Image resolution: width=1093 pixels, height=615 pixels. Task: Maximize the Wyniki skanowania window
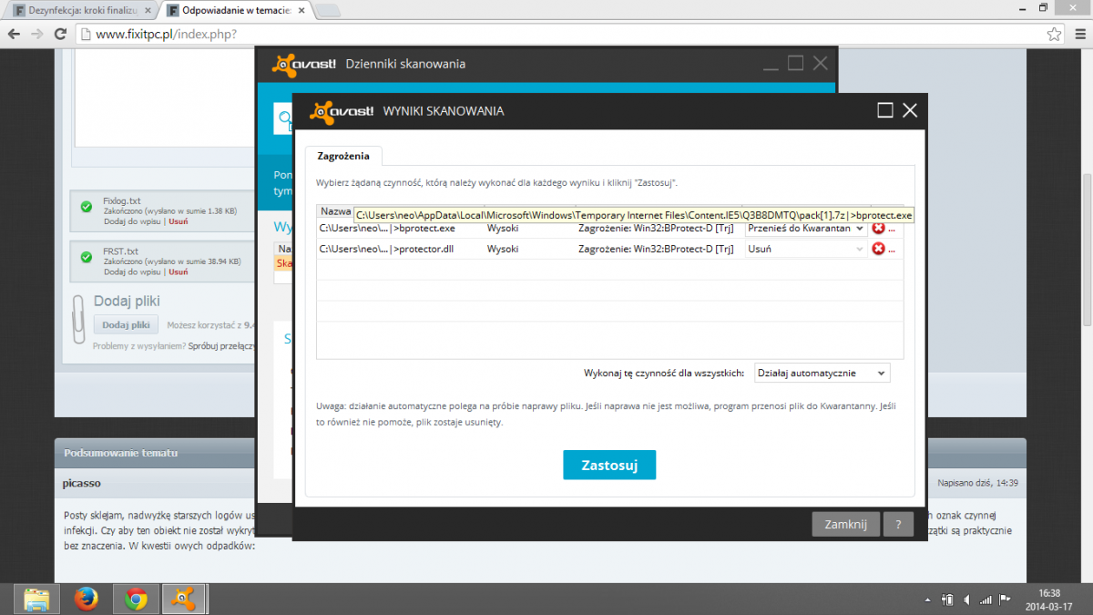[x=884, y=110]
